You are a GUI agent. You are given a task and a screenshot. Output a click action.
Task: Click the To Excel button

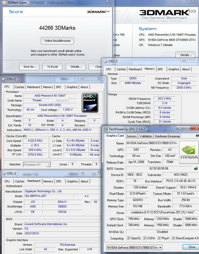[x=52, y=67]
